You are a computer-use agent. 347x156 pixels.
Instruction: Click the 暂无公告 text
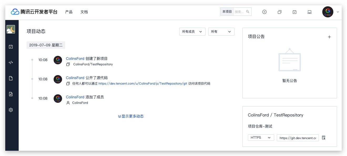(x=290, y=81)
